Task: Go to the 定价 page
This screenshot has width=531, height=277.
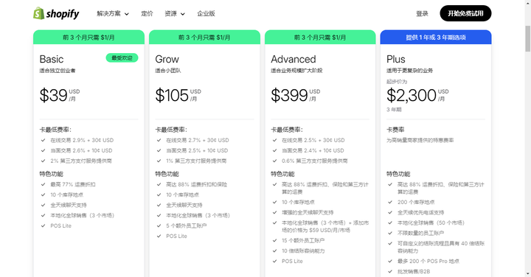Action: 147,13
